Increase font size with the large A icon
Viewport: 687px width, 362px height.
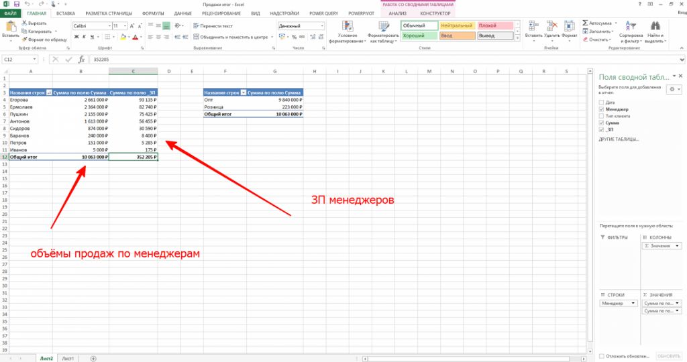(132, 26)
